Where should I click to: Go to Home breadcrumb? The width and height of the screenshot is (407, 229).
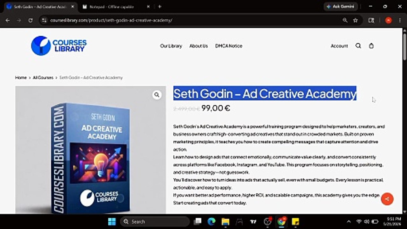(x=21, y=78)
